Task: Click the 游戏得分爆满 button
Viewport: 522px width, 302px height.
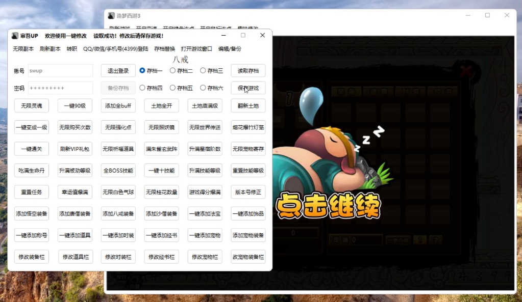Action: click(205, 192)
